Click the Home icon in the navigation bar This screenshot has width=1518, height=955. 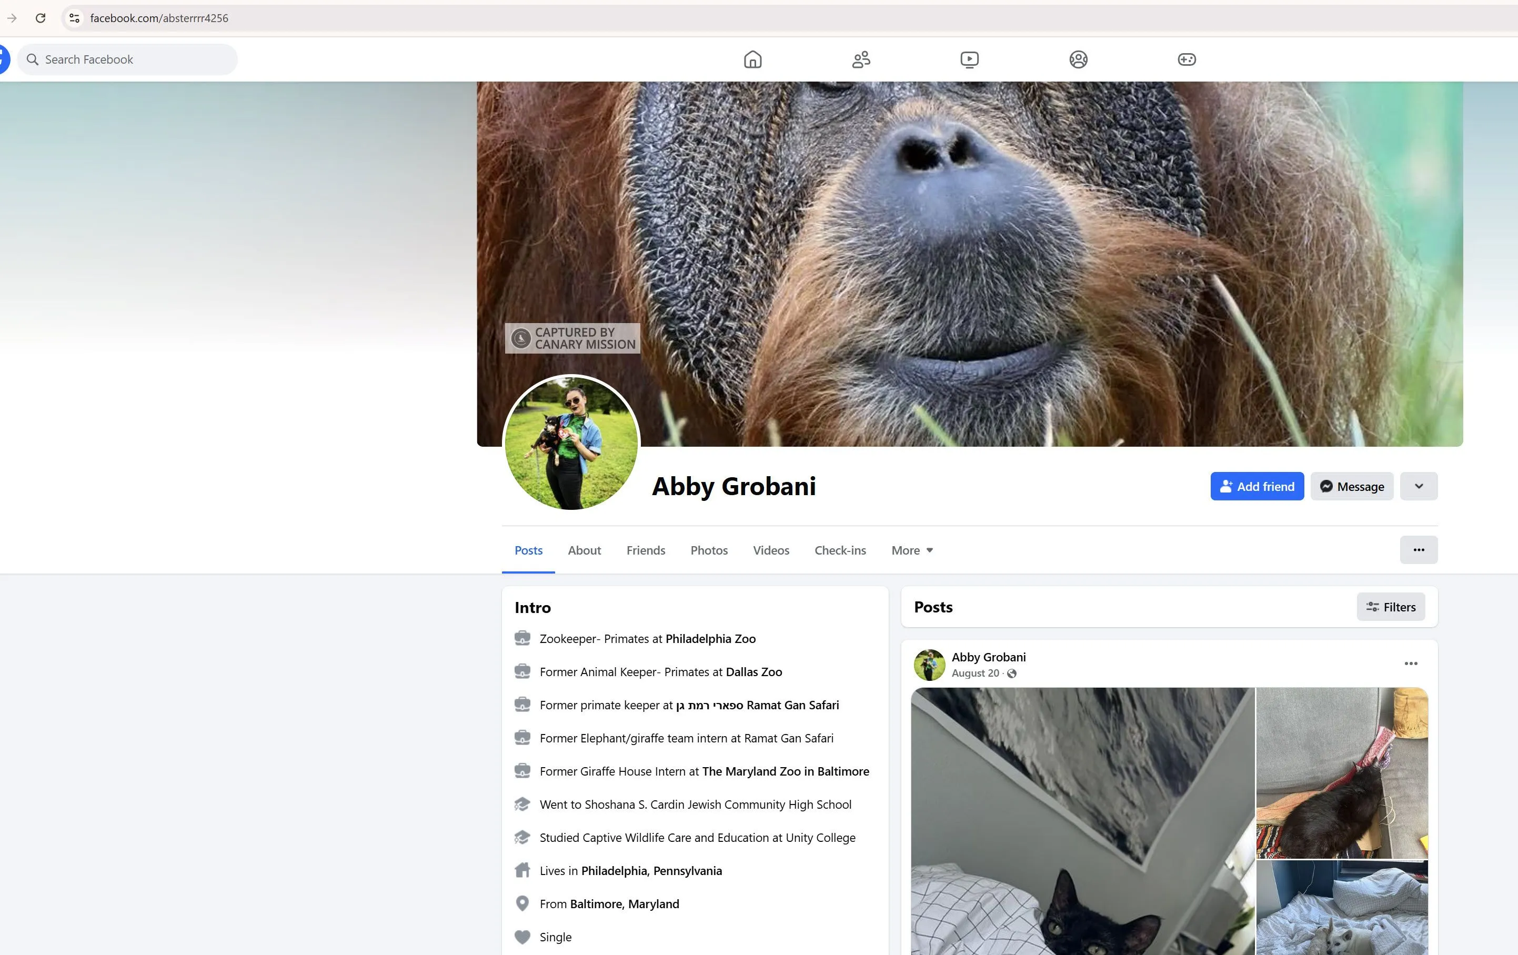(753, 59)
